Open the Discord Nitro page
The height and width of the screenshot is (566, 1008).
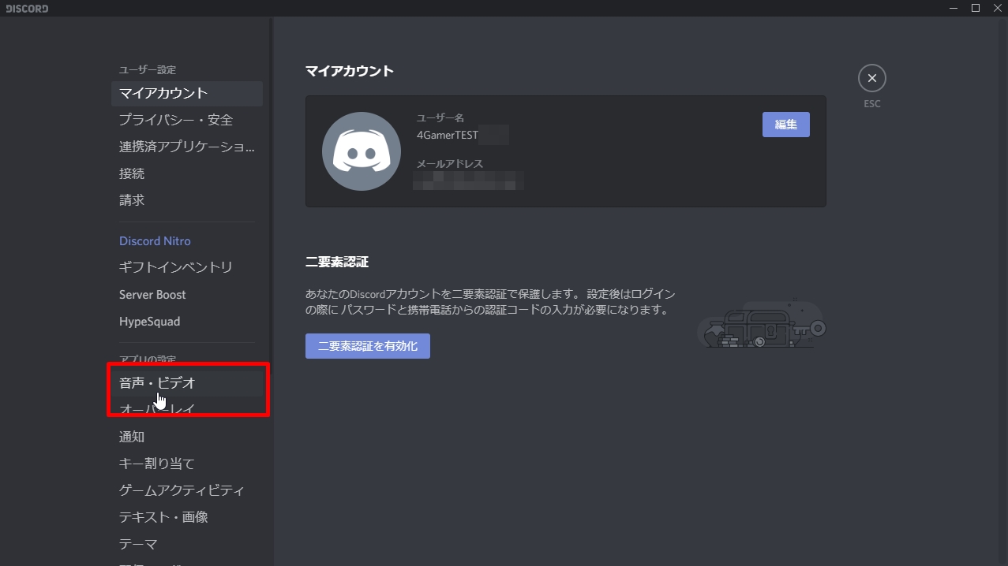tap(187, 241)
